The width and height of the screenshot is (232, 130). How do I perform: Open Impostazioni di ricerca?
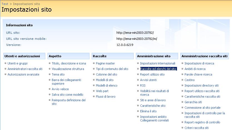coord(199,63)
